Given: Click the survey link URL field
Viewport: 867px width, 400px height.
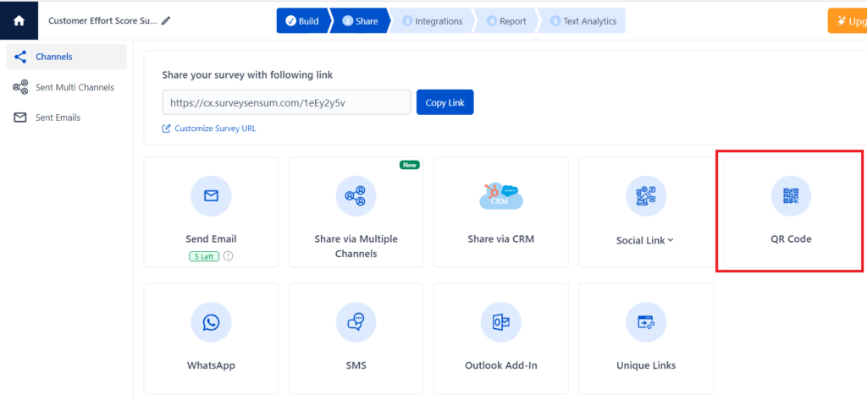Looking at the screenshot, I should pos(286,102).
